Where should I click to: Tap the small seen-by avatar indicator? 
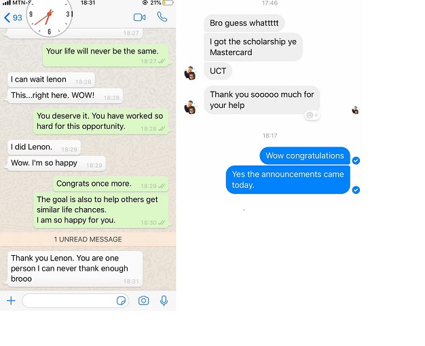tap(355, 111)
